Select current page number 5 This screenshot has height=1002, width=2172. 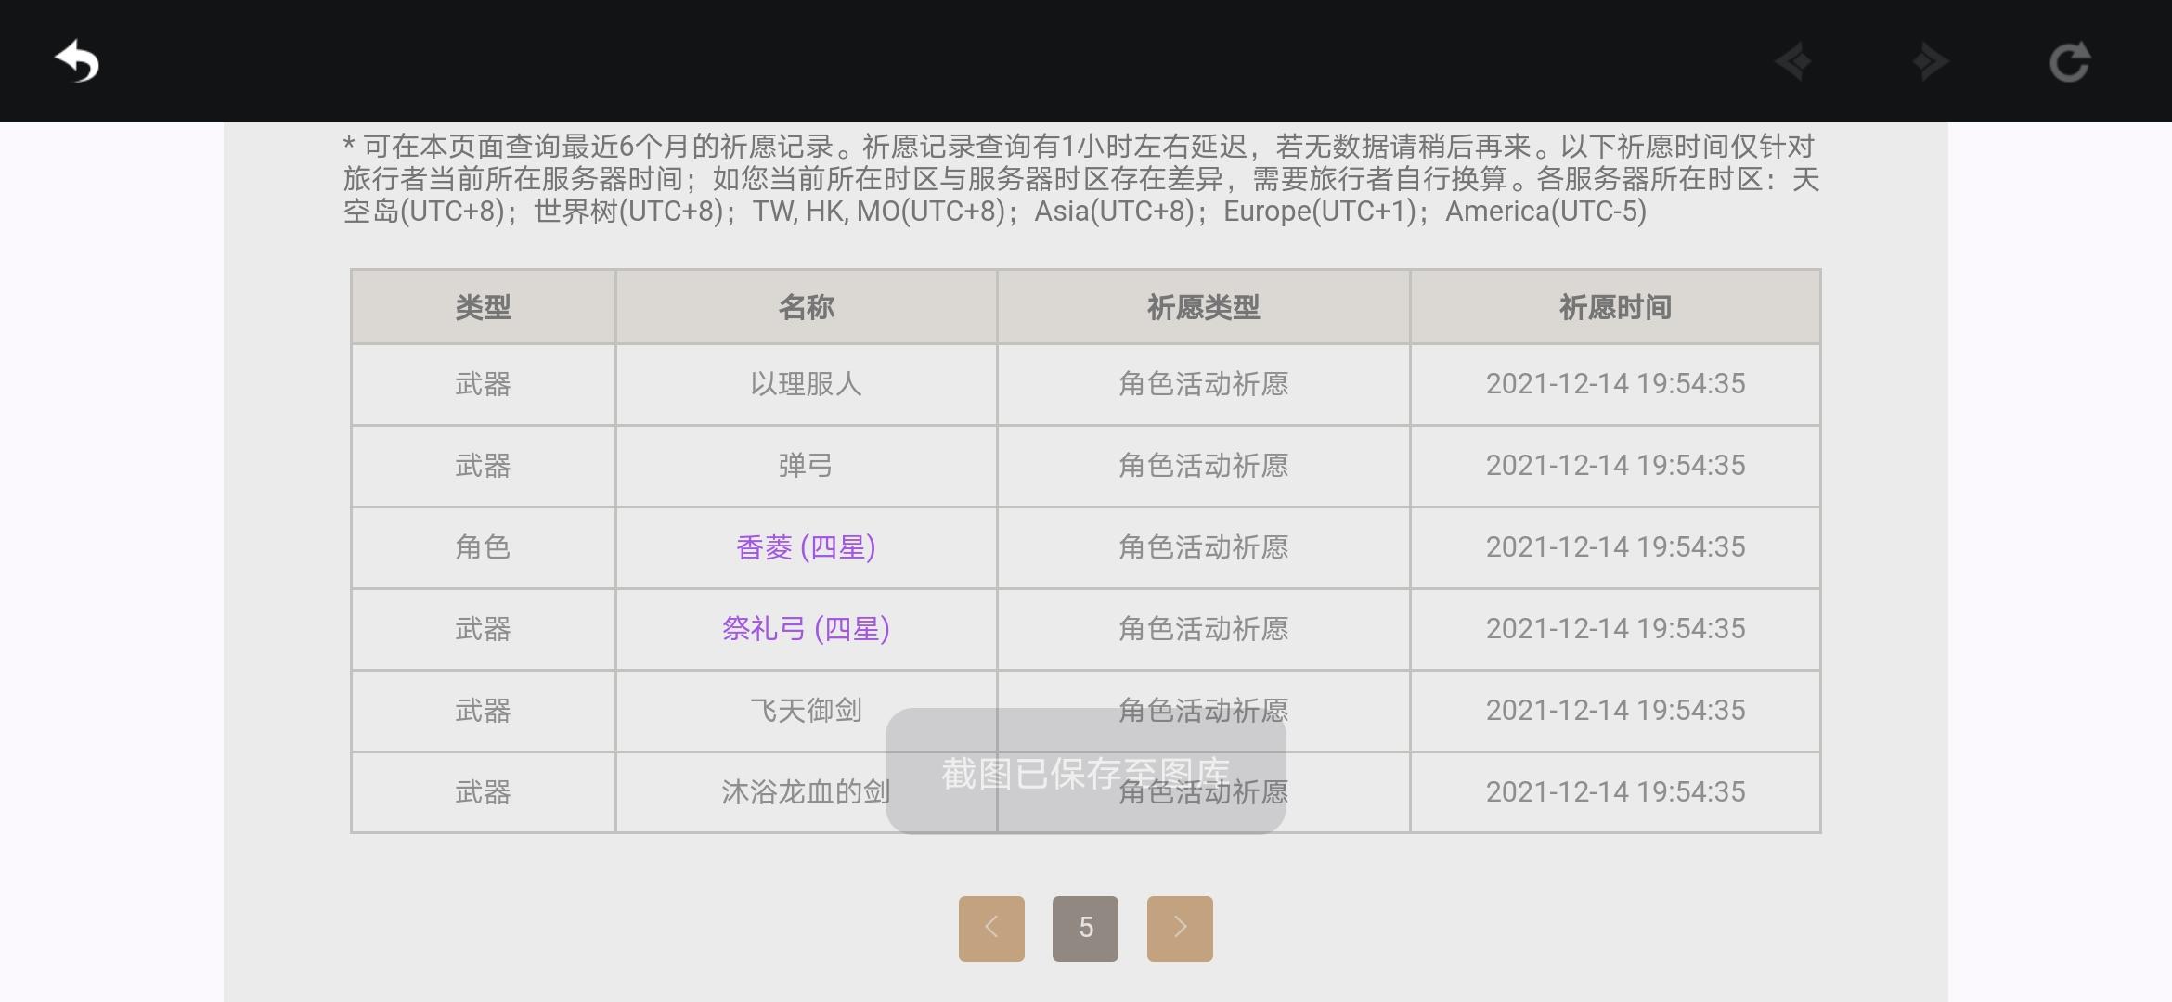pos(1085,928)
